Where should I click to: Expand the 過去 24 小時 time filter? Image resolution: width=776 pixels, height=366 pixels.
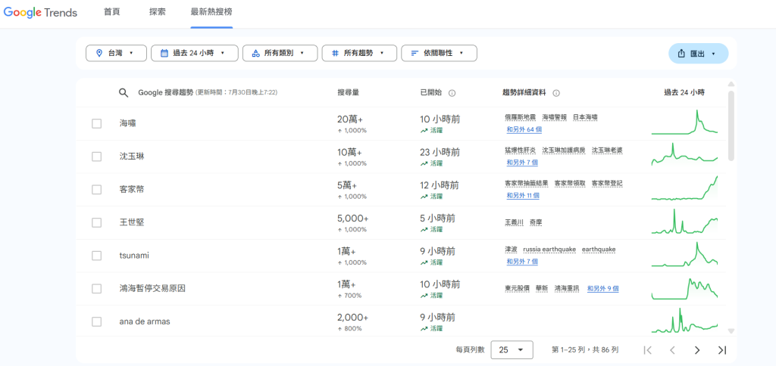click(x=193, y=53)
